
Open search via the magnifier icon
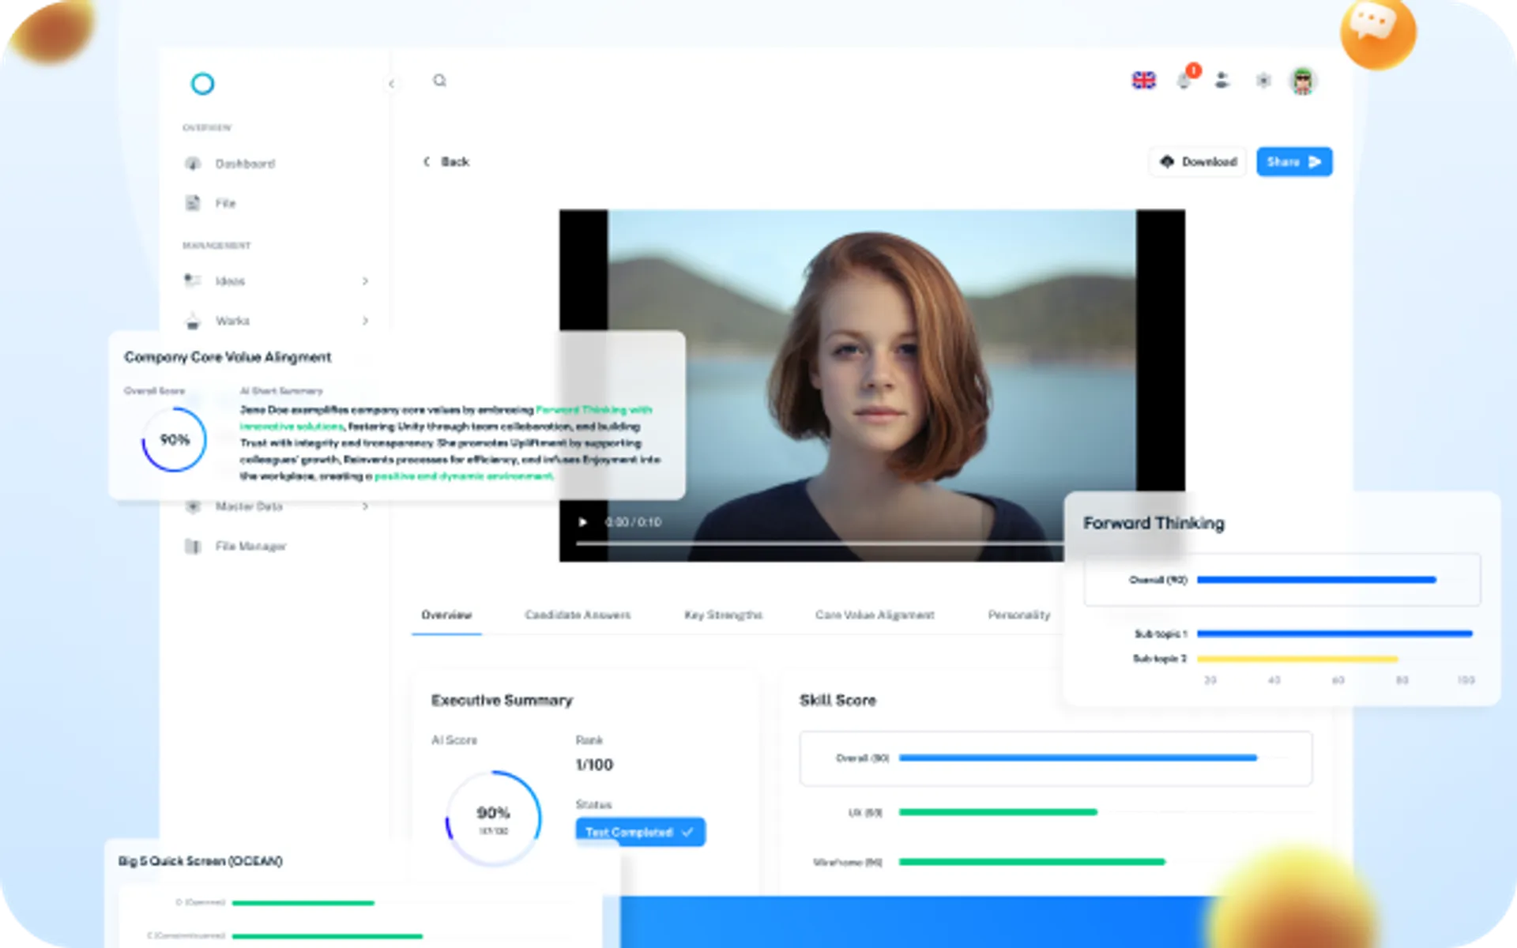point(440,81)
